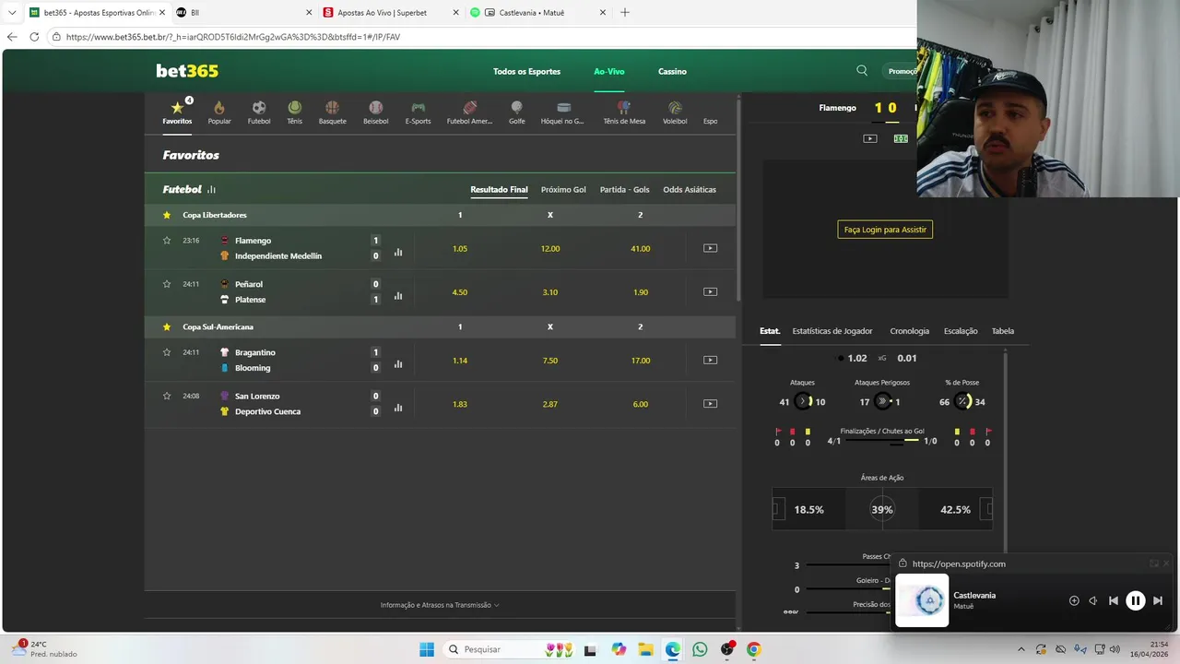
Task: Click Faça Login para Assistir button
Action: [x=885, y=229]
